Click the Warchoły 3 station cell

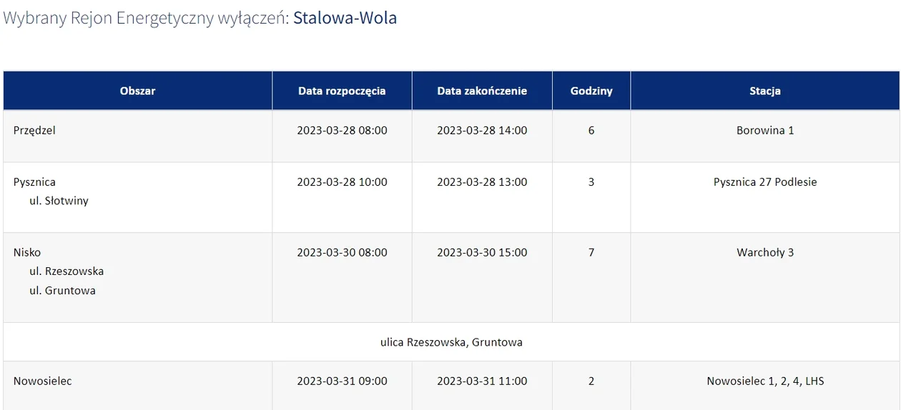click(x=765, y=277)
